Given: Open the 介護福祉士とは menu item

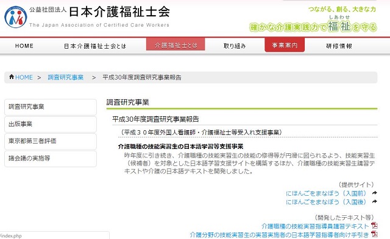Looking at the screenshot, I should [175, 44].
